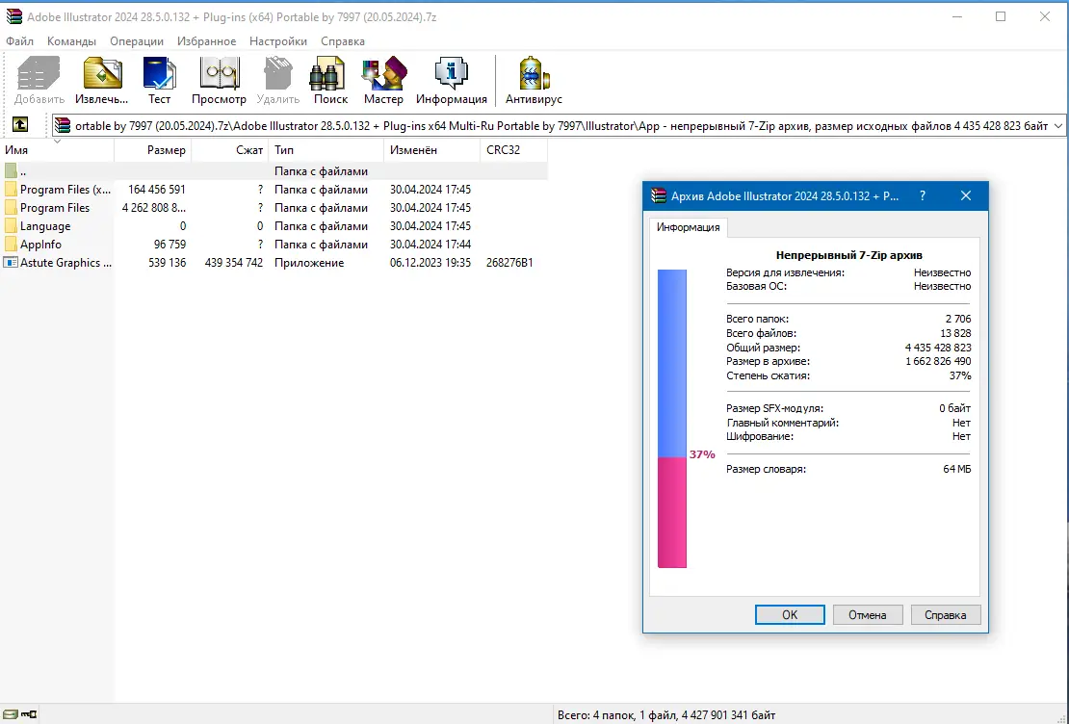Image resolution: width=1069 pixels, height=724 pixels.
Task: Click the Справка button in dialog
Action: click(945, 615)
